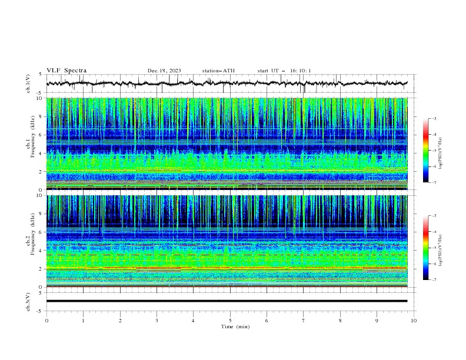Click the ch.1 spectrogram color scale bar
The image size is (466, 360).
coord(425,151)
